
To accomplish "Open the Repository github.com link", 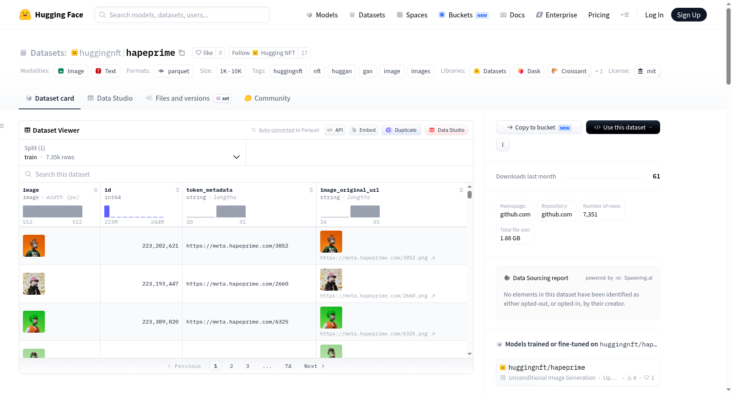I will coord(557,214).
